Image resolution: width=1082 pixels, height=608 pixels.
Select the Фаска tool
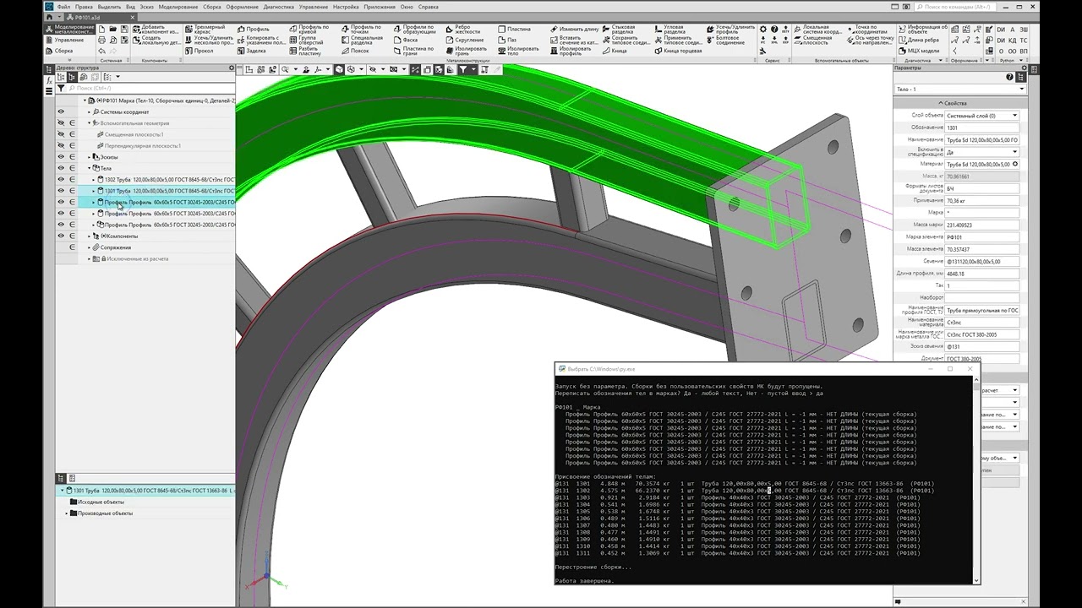(x=405, y=40)
